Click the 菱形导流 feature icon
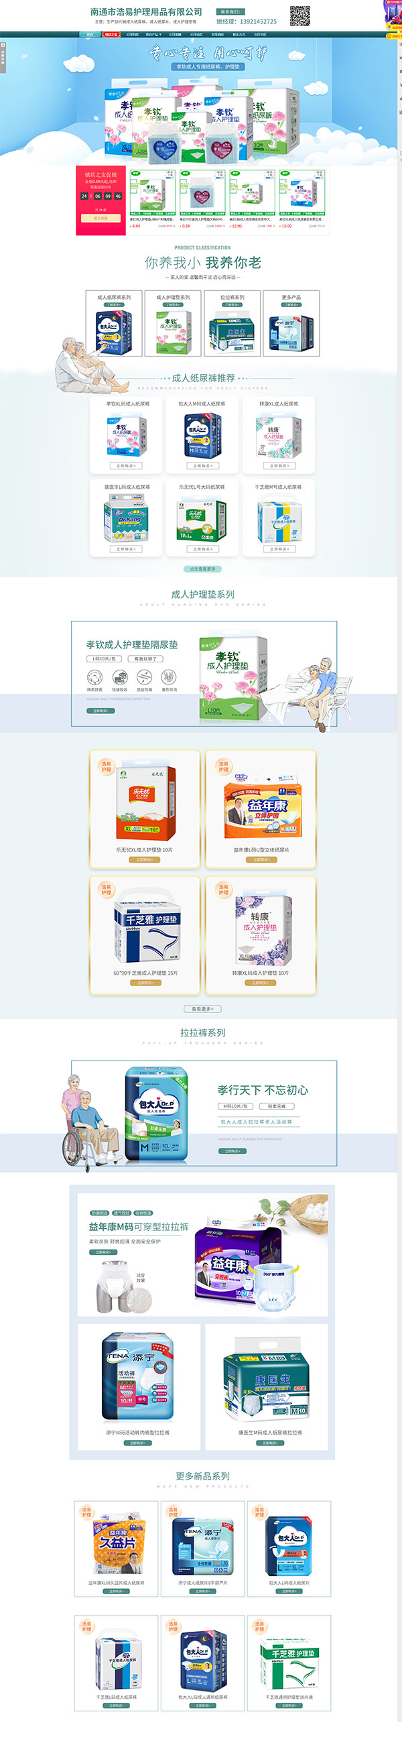The height and width of the screenshot is (1743, 402). (169, 676)
